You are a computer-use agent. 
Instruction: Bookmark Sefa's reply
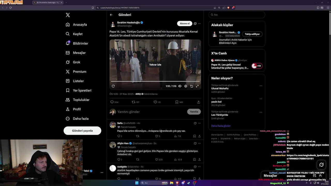pyautogui.click(x=194, y=136)
